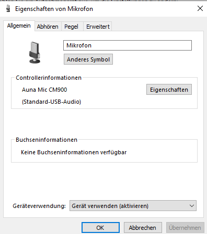Open the Geräteverwendung combo box
The width and height of the screenshot is (207, 234).
click(x=133, y=206)
